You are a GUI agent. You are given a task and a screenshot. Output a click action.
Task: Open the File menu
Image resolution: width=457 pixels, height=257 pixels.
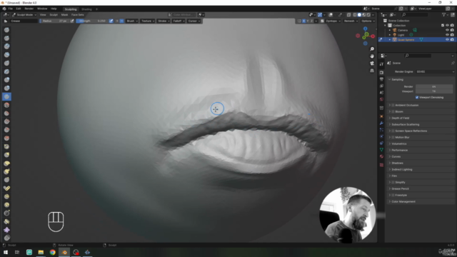click(11, 9)
